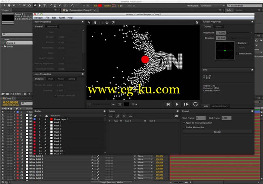Select the Pen tool in After Effects toolbar
This screenshot has width=263, height=184.
click(40, 5)
